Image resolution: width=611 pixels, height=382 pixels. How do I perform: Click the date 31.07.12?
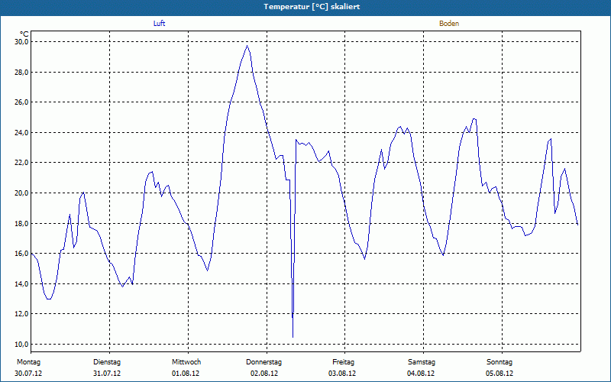(x=107, y=374)
